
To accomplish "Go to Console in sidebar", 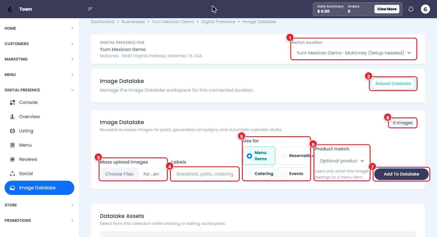I will [28, 103].
